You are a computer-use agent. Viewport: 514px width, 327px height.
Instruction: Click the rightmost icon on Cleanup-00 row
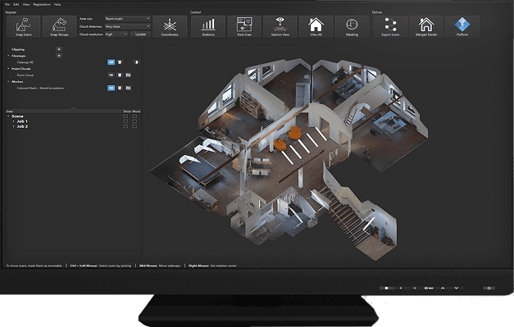137,62
